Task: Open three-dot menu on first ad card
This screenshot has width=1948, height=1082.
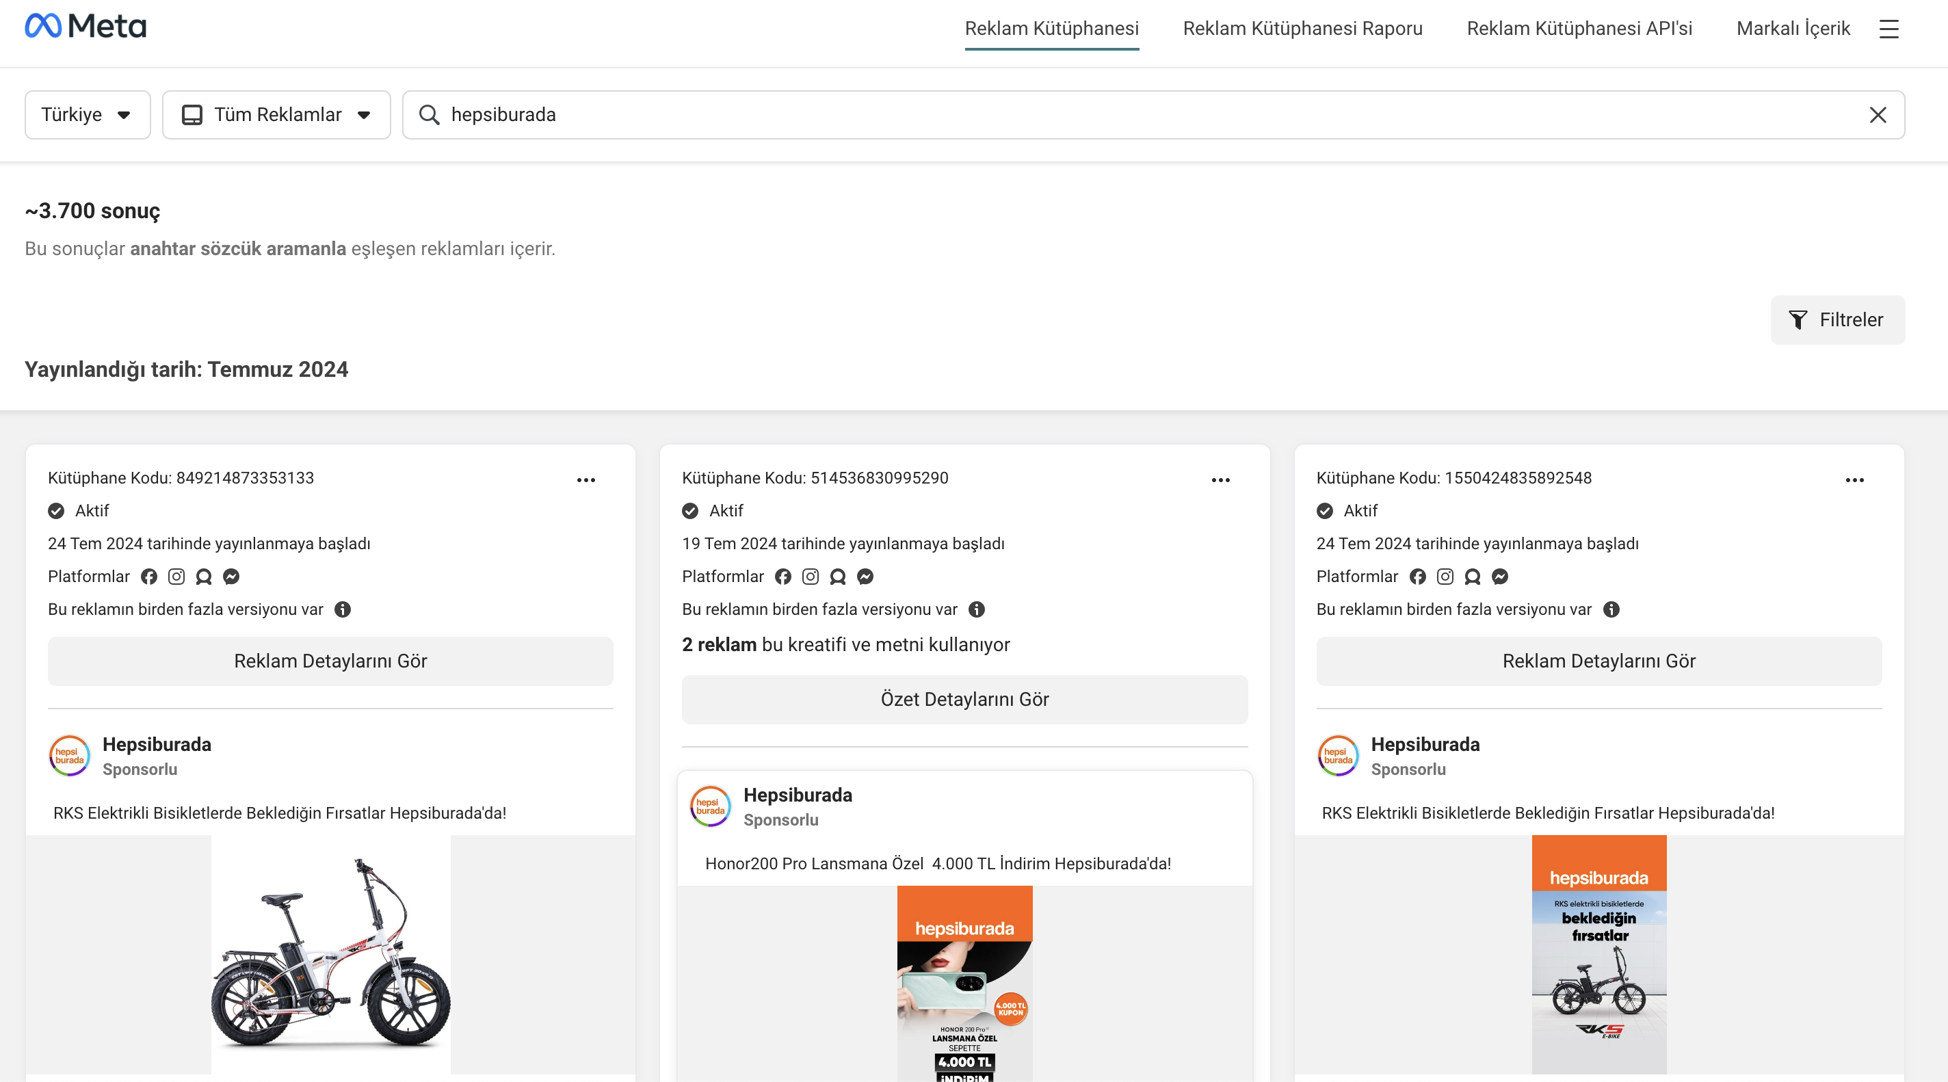Action: click(586, 480)
